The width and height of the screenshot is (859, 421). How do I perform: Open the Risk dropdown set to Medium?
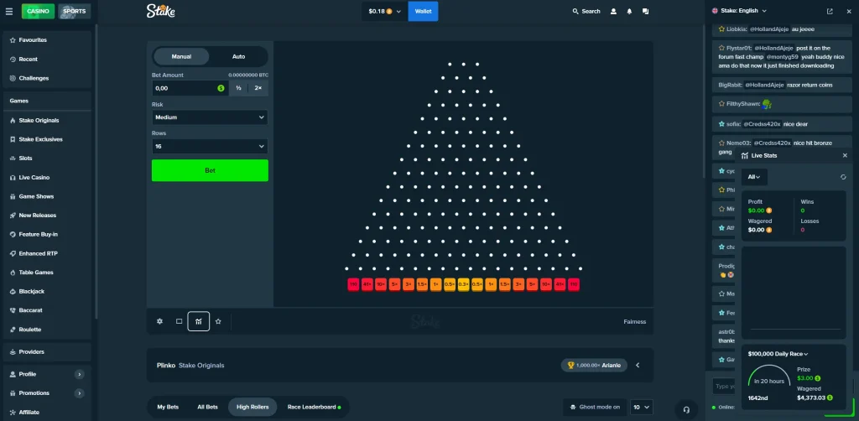pyautogui.click(x=210, y=117)
